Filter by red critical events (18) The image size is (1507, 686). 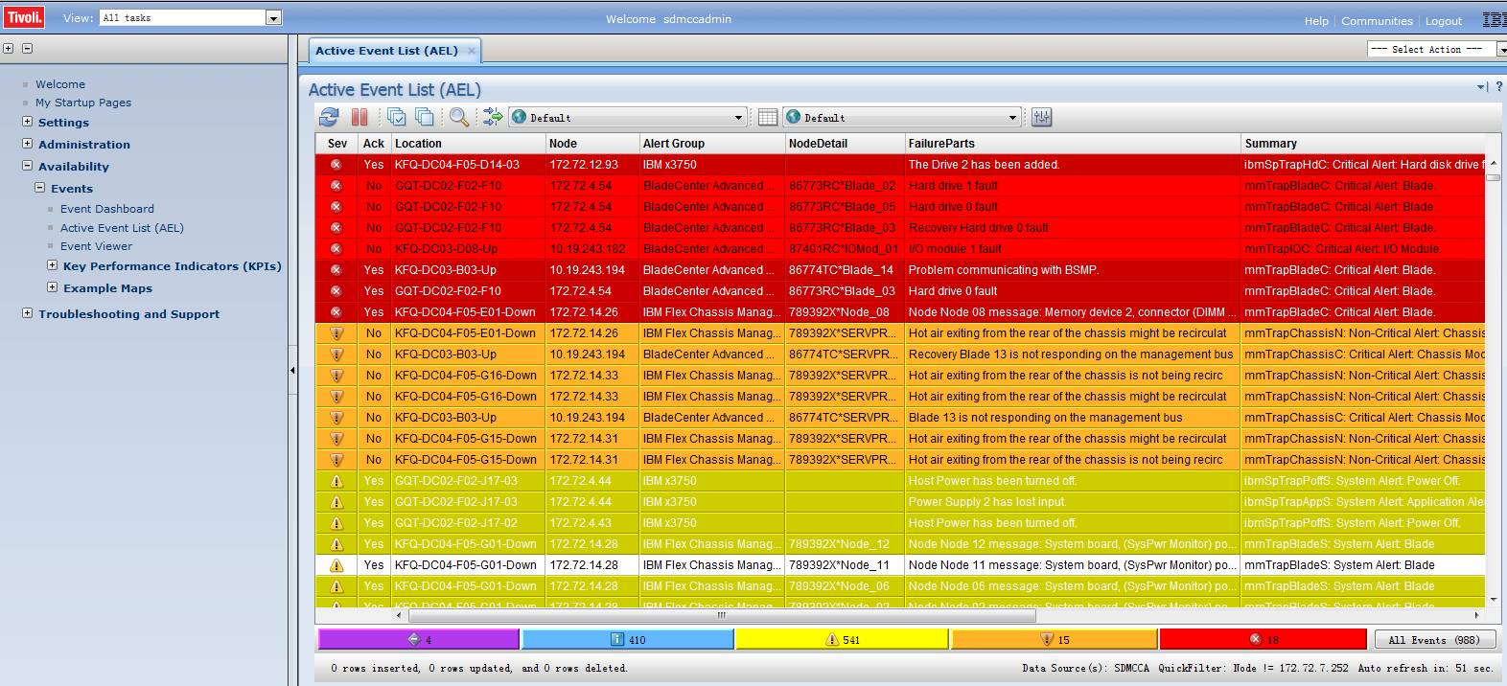pos(1264,639)
